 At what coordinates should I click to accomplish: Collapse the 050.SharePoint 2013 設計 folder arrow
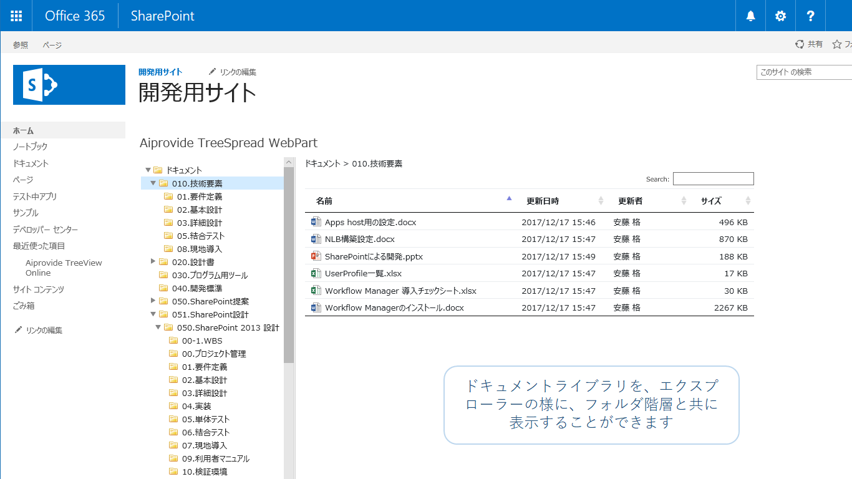pos(158,327)
